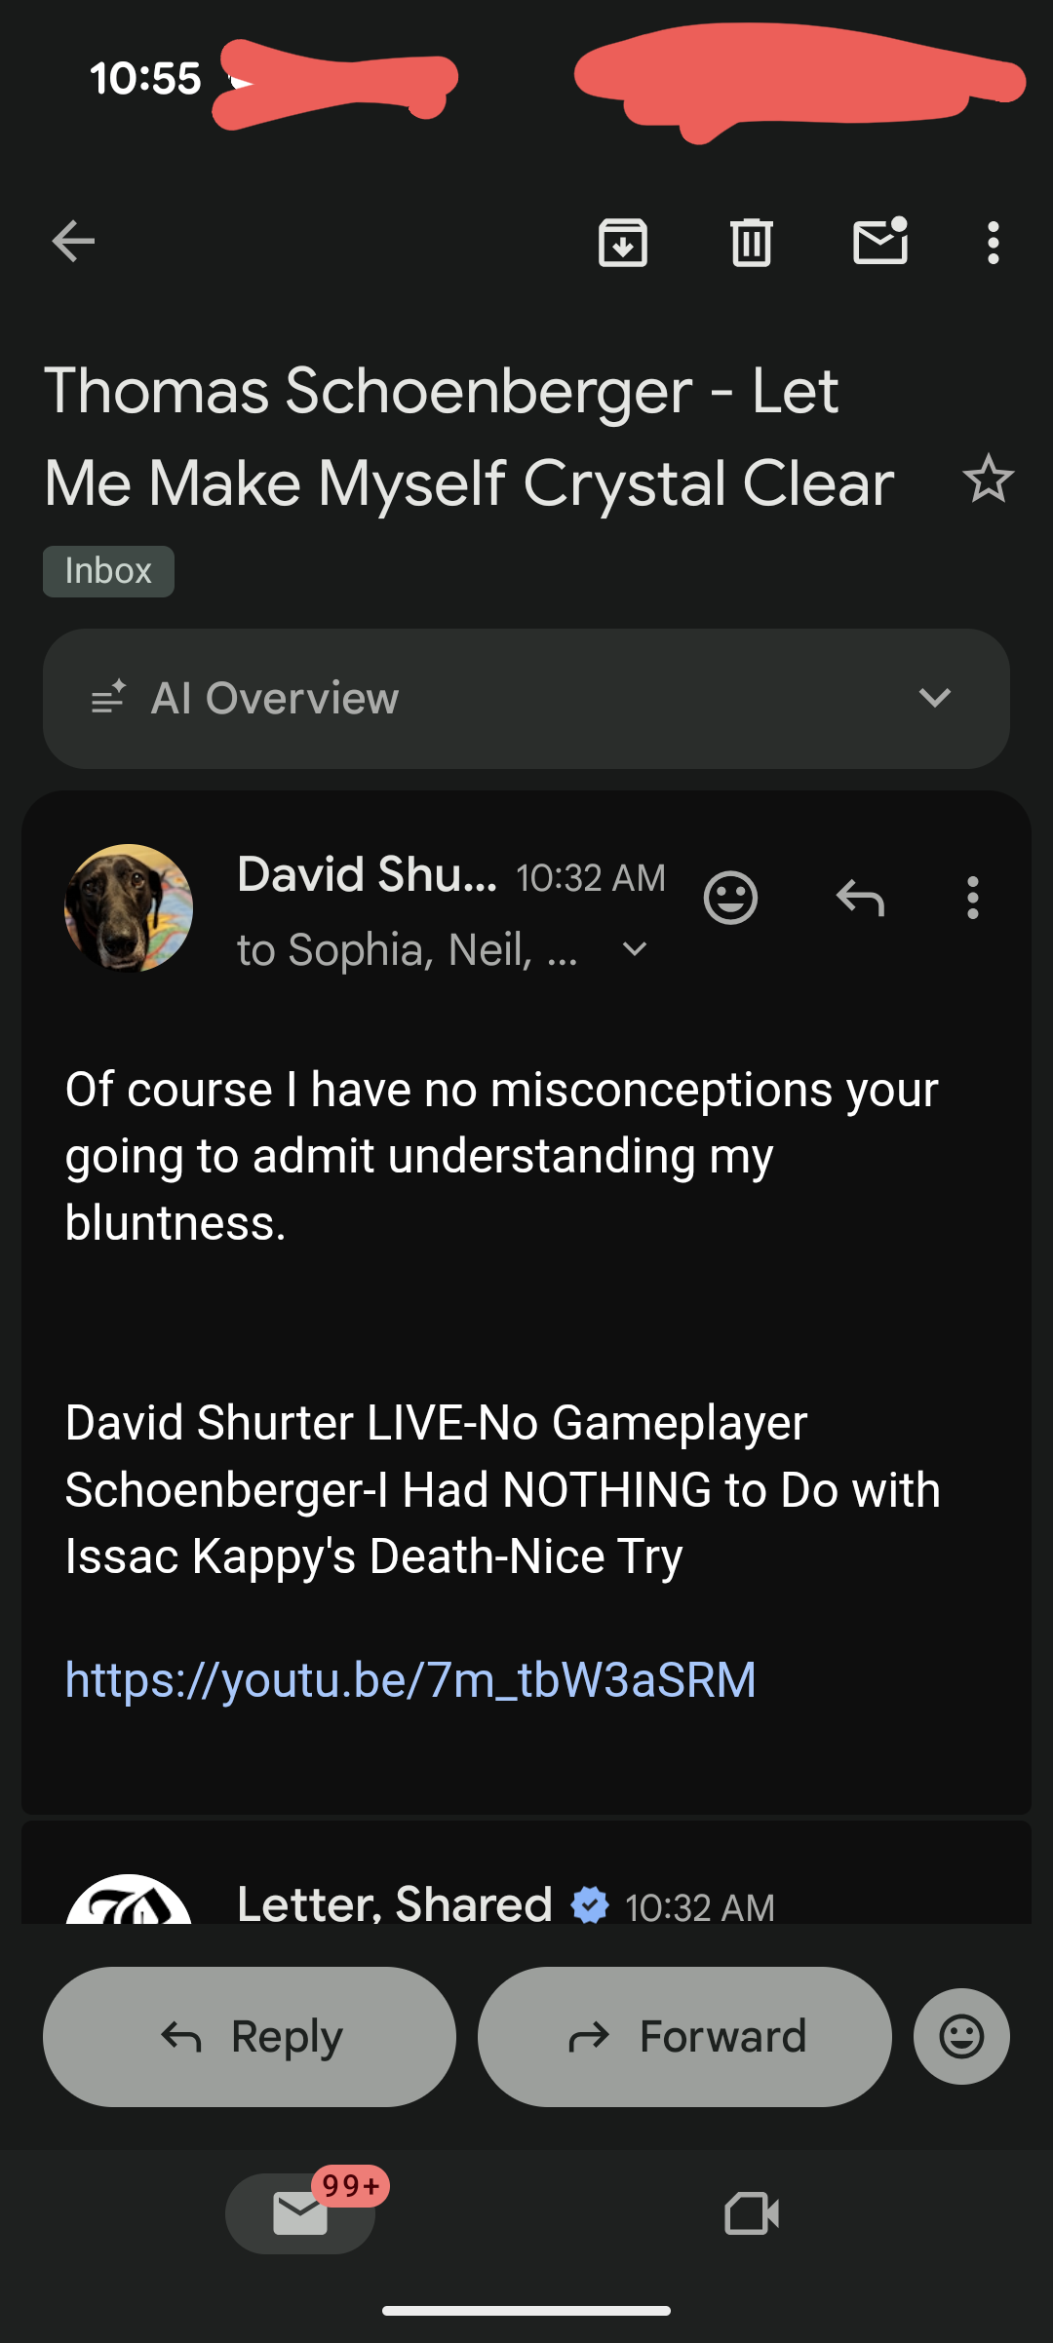The image size is (1053, 2343).
Task: Delete the email with trash icon
Action: click(751, 242)
